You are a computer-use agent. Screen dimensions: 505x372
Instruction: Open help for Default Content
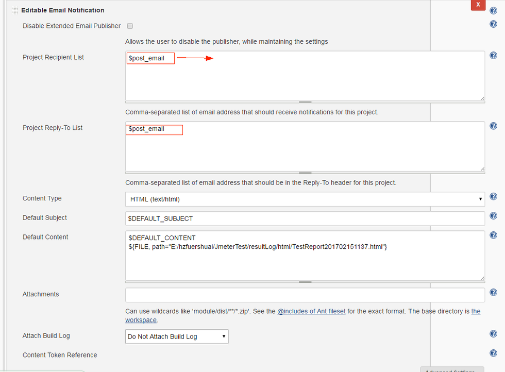pos(493,235)
